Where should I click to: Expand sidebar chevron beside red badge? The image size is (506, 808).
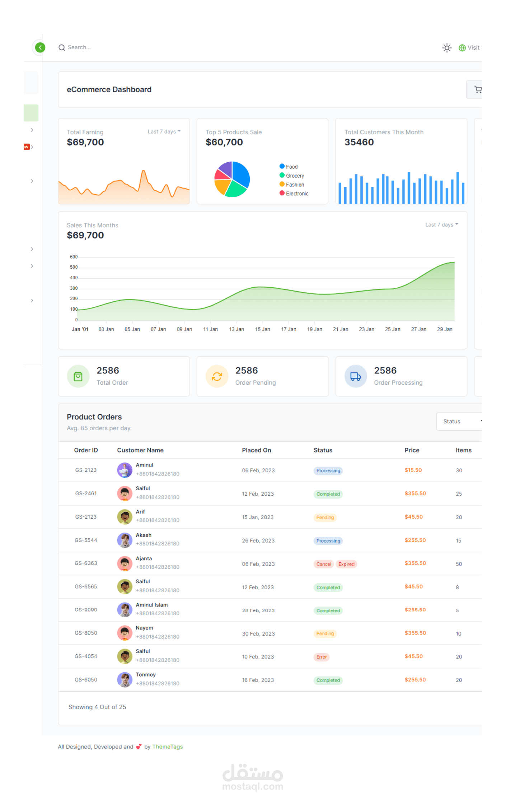32,147
